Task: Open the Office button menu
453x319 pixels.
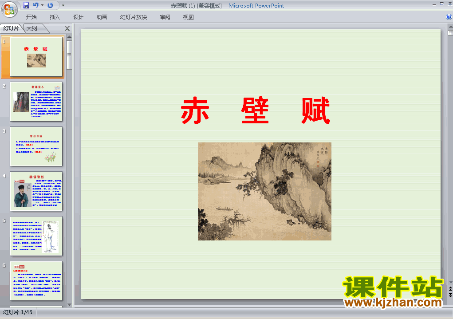Action: (9, 9)
